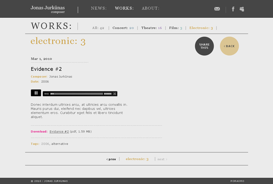Click the PORAORO footer credit
Screen dimensions: 273x184
tap(237, 181)
